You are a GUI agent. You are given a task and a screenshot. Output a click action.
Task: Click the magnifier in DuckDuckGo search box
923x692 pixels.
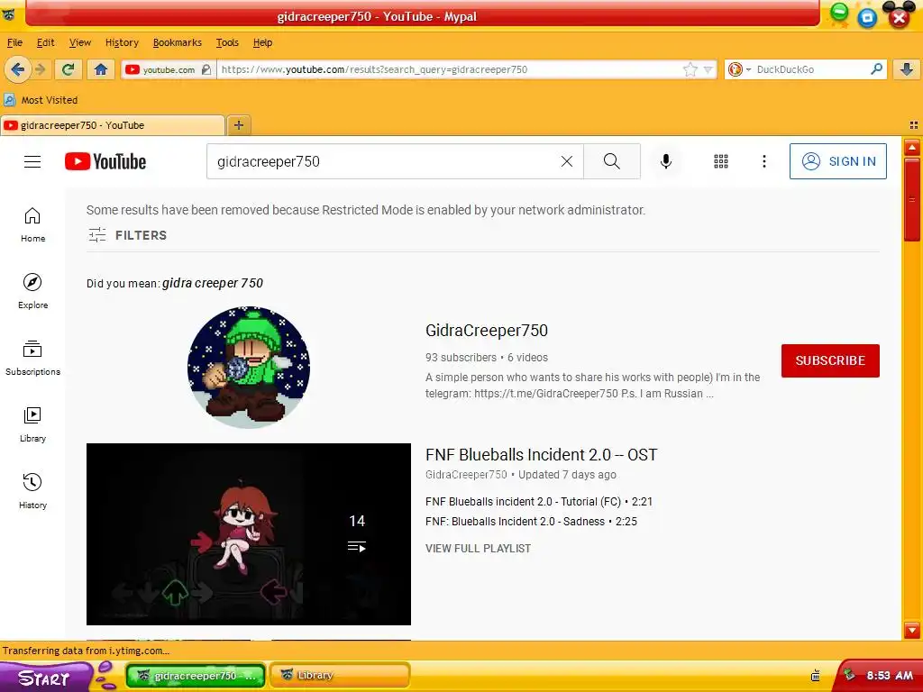coord(876,68)
